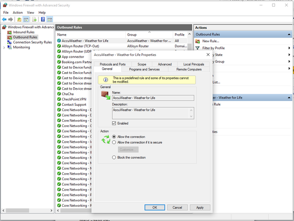Screen dimensions: 294x221
Task: Click the brick wall rule icon in dialog
Action: click(x=106, y=95)
